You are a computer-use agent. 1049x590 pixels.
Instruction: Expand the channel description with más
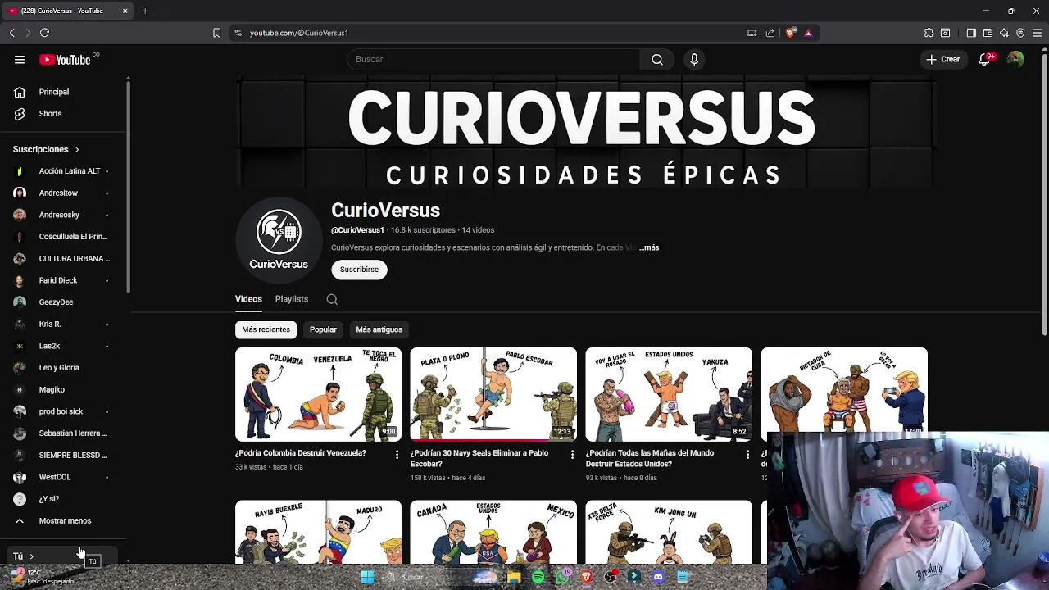tap(650, 247)
